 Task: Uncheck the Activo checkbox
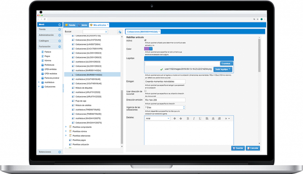(x=145, y=40)
